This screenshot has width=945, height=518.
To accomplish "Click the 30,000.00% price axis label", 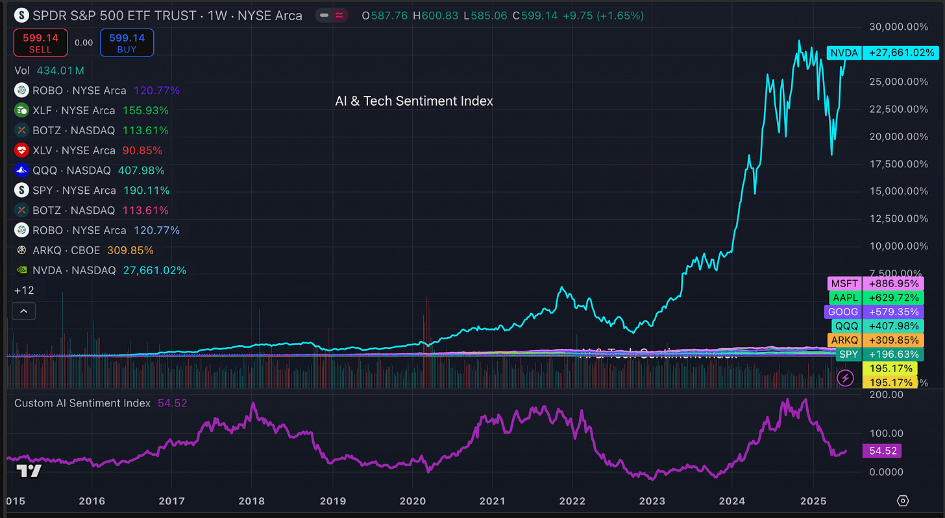I will tap(900, 27).
